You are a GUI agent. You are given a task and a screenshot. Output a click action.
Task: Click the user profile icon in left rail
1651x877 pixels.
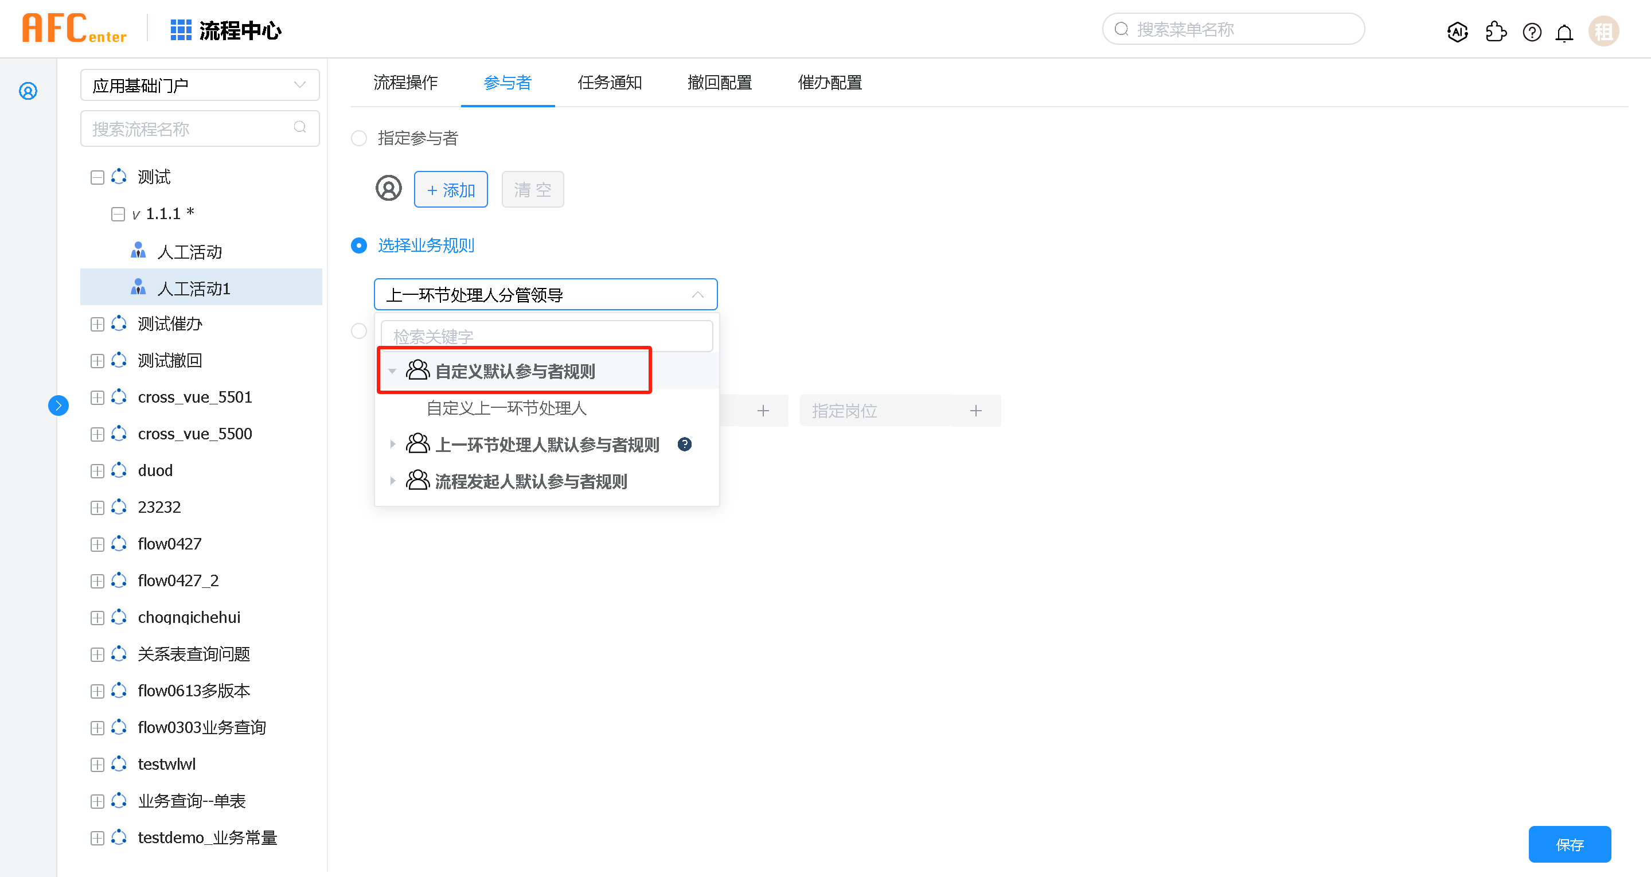point(28,91)
